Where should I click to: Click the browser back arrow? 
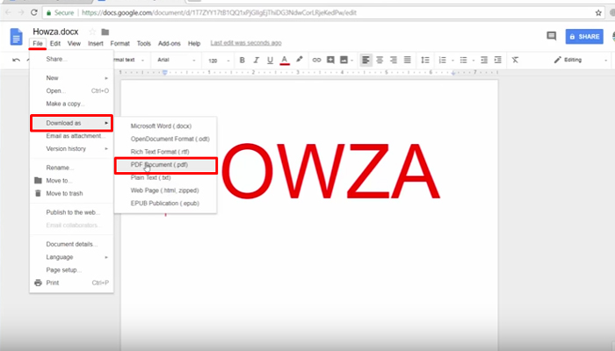8,12
